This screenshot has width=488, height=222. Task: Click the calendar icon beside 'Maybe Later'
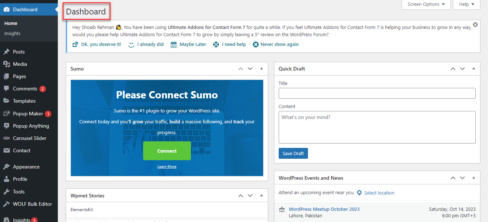click(174, 44)
